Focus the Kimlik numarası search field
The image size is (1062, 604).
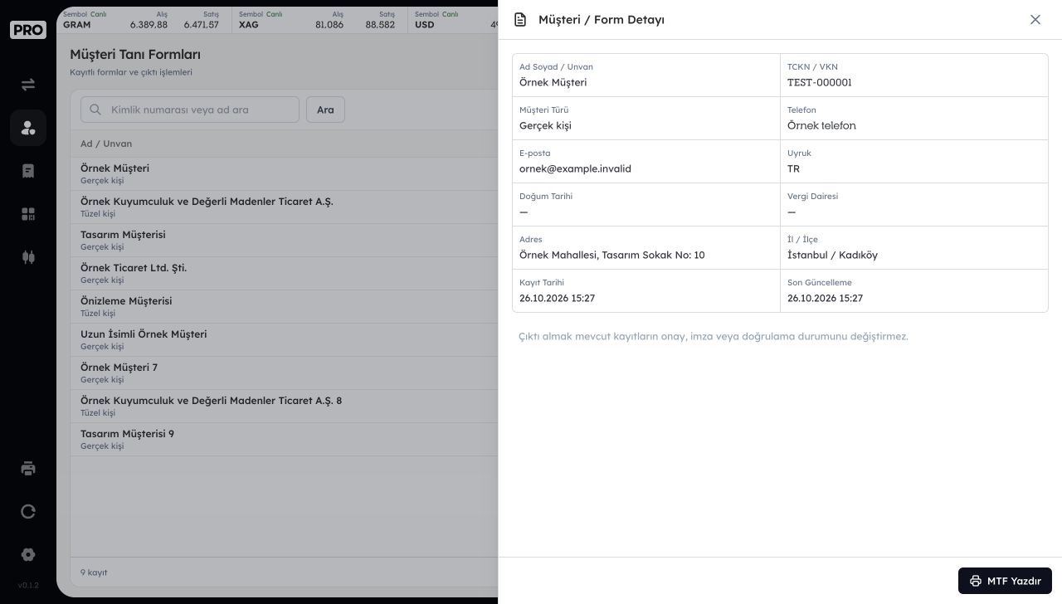(x=190, y=110)
